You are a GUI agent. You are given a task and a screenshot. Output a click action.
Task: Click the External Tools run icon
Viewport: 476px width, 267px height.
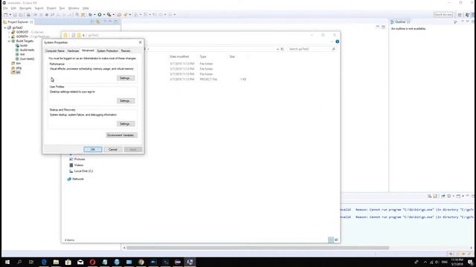click(x=109, y=15)
